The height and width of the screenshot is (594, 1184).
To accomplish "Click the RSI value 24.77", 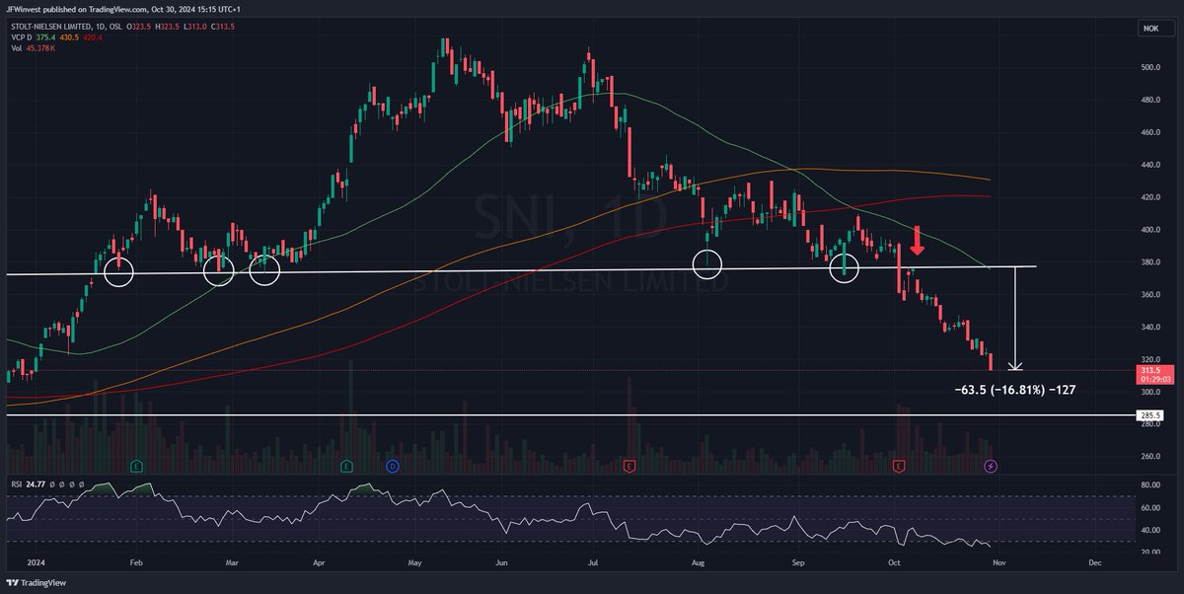I will pos(37,484).
